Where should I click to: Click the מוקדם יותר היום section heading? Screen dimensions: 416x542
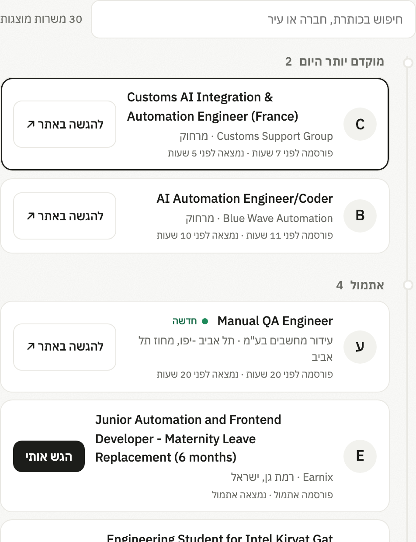click(341, 62)
